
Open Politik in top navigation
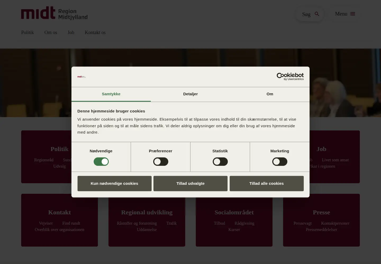point(28,32)
